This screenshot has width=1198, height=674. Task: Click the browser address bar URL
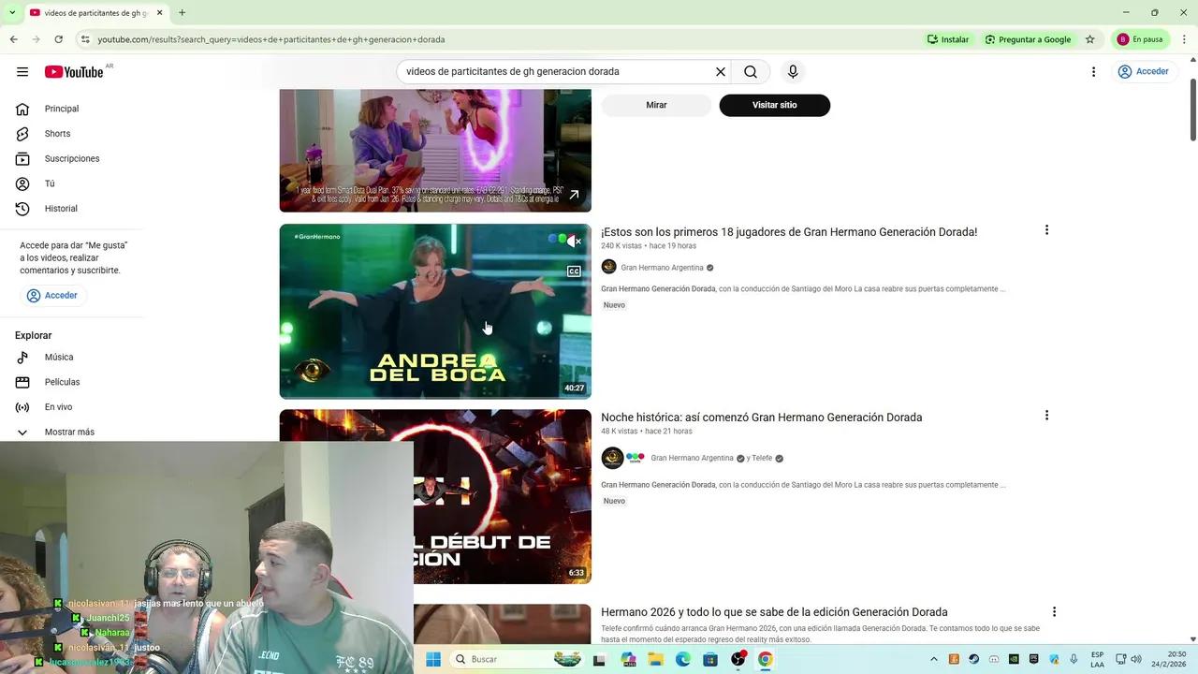point(271,39)
